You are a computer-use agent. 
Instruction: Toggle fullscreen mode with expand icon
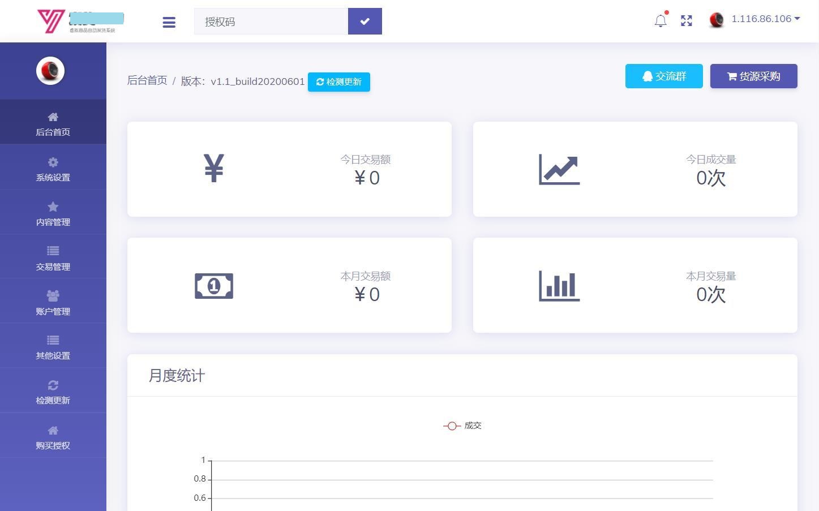coord(687,21)
